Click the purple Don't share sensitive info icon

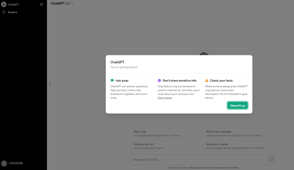(159, 80)
